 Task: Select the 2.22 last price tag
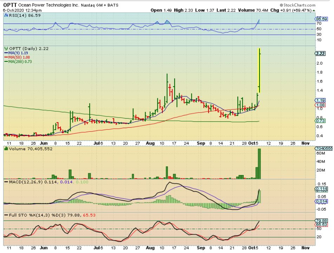tap(320, 53)
